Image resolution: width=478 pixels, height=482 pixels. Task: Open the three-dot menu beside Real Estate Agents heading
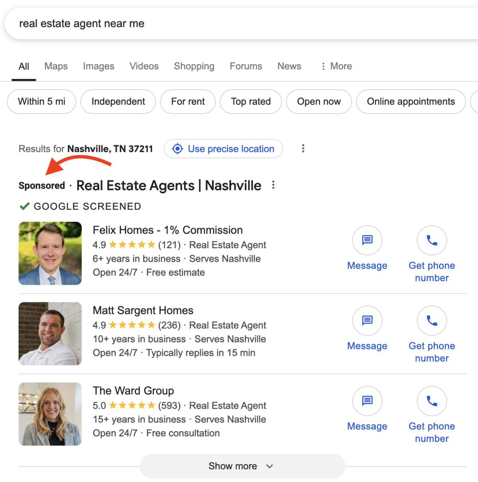click(273, 185)
